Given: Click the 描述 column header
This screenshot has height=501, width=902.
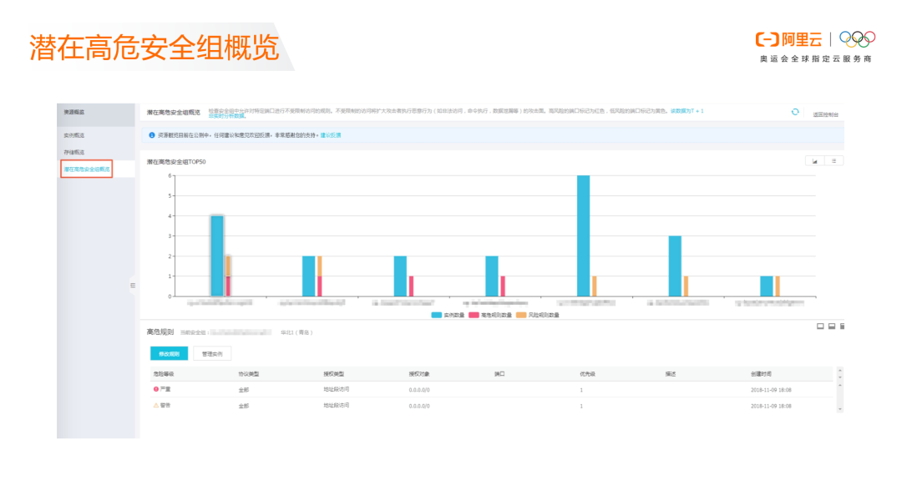Looking at the screenshot, I should pyautogui.click(x=670, y=374).
